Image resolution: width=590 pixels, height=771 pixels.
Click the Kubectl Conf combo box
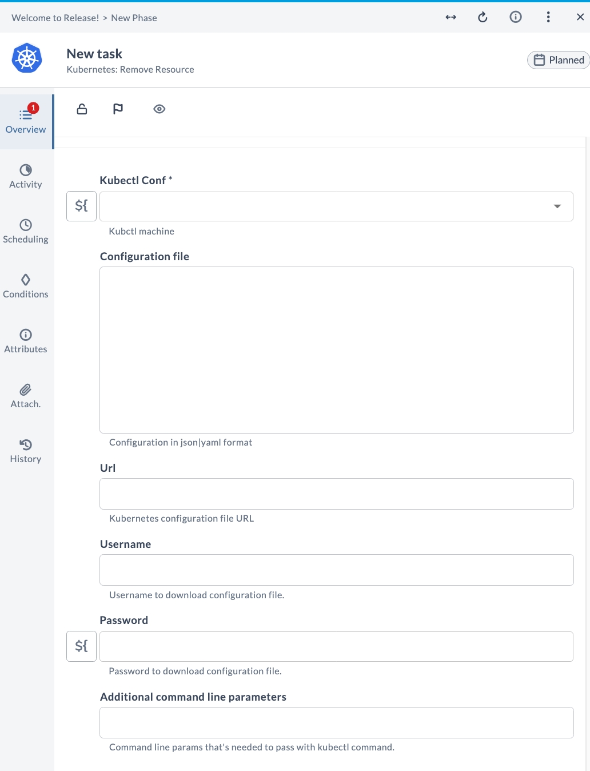tap(336, 206)
